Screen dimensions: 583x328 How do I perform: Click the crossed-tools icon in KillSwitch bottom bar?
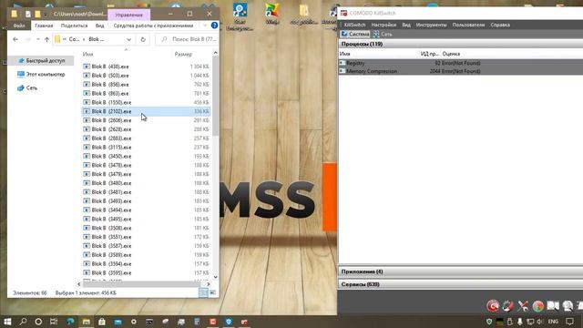[523, 306]
